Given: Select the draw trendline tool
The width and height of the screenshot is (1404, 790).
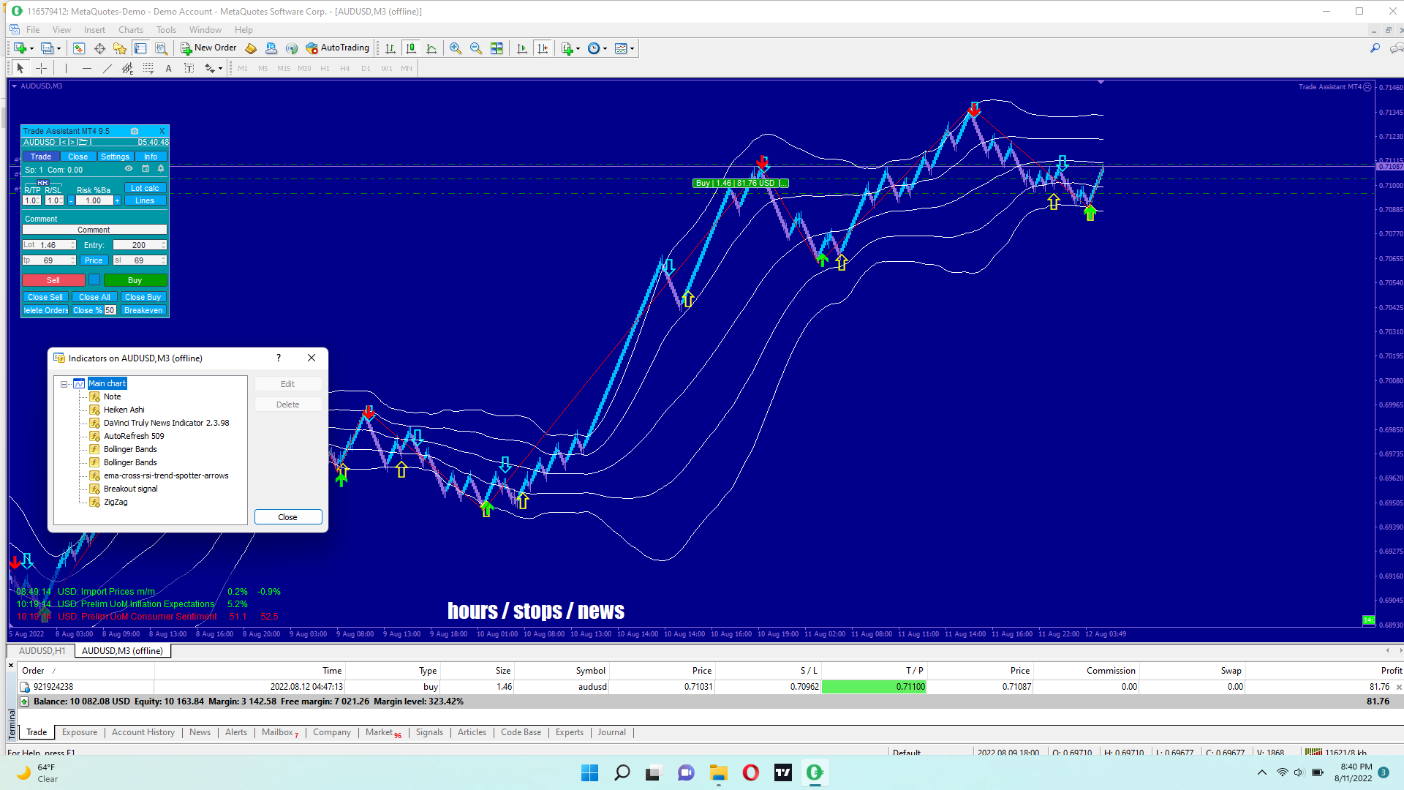Looking at the screenshot, I should (x=107, y=68).
